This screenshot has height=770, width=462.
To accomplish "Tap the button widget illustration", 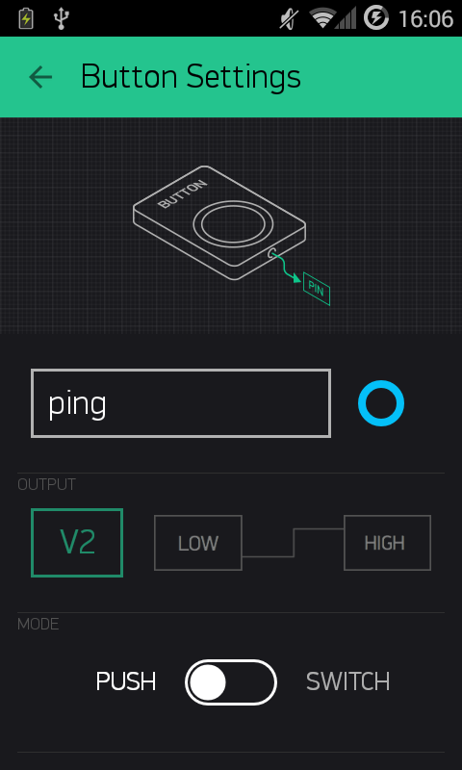I will pos(219,223).
